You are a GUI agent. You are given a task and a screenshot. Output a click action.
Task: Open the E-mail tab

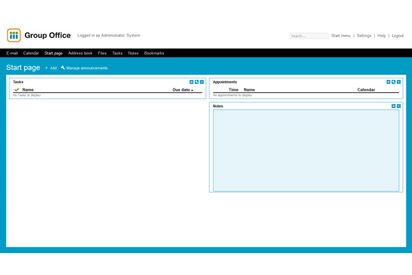pyautogui.click(x=12, y=53)
